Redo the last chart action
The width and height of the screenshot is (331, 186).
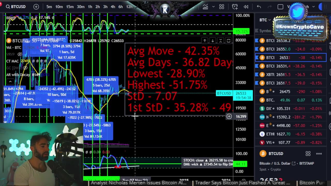coord(269,7)
